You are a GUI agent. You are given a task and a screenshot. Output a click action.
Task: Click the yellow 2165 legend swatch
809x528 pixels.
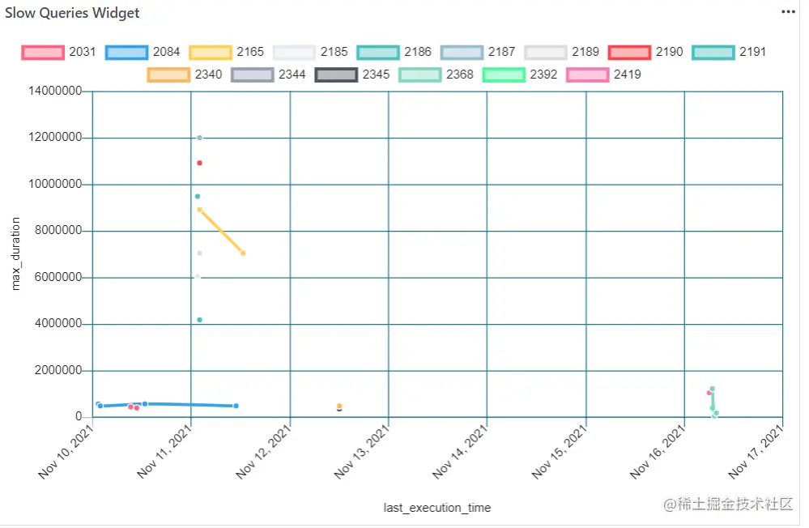(x=211, y=52)
